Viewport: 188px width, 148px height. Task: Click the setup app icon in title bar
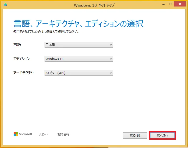coord(5,4)
